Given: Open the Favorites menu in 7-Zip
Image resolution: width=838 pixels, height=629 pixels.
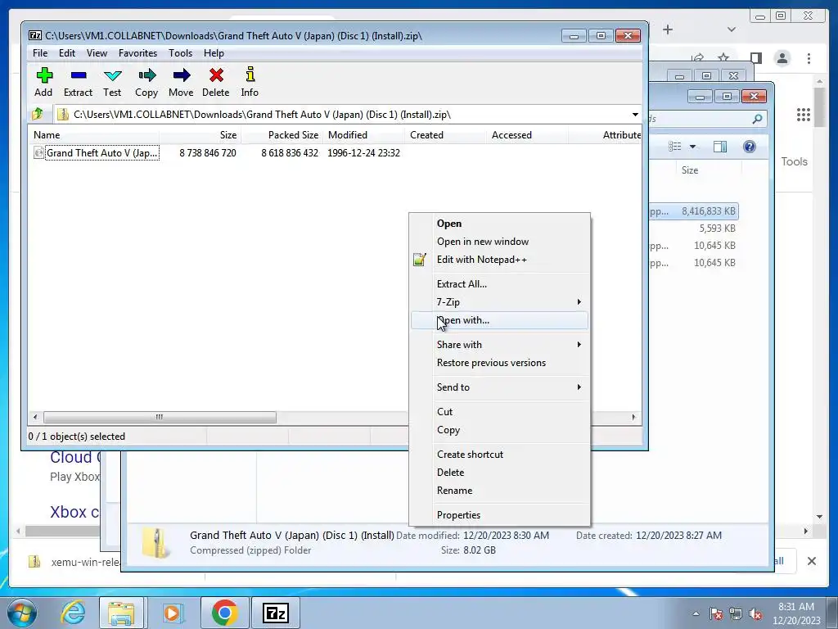Looking at the screenshot, I should pos(137,53).
